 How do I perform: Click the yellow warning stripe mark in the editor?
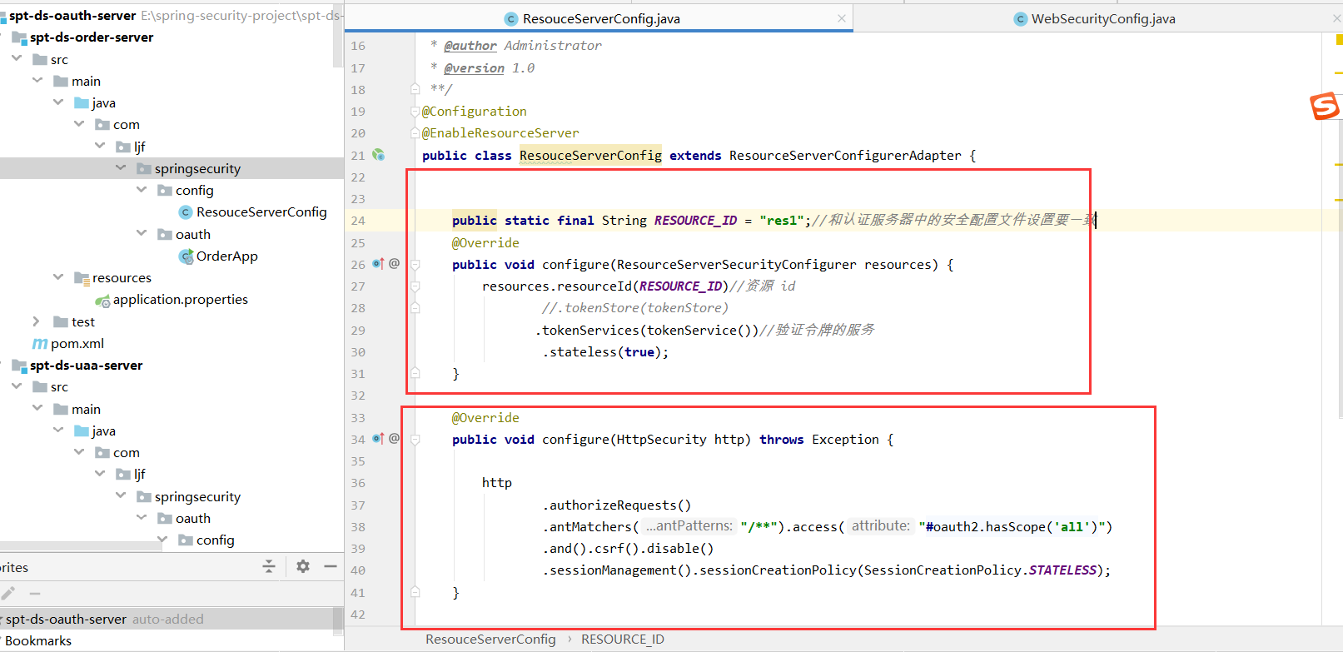tap(1338, 39)
